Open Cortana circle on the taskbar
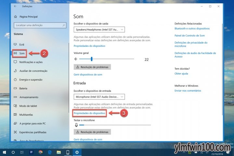Image resolution: width=234 pixels, height=156 pixels. [13, 152]
